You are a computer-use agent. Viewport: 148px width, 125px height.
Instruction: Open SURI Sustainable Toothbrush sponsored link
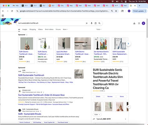pos(31,75)
